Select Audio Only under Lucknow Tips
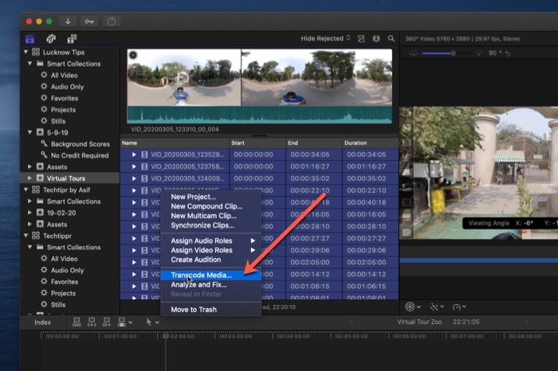This screenshot has width=558, height=371. pyautogui.click(x=67, y=87)
